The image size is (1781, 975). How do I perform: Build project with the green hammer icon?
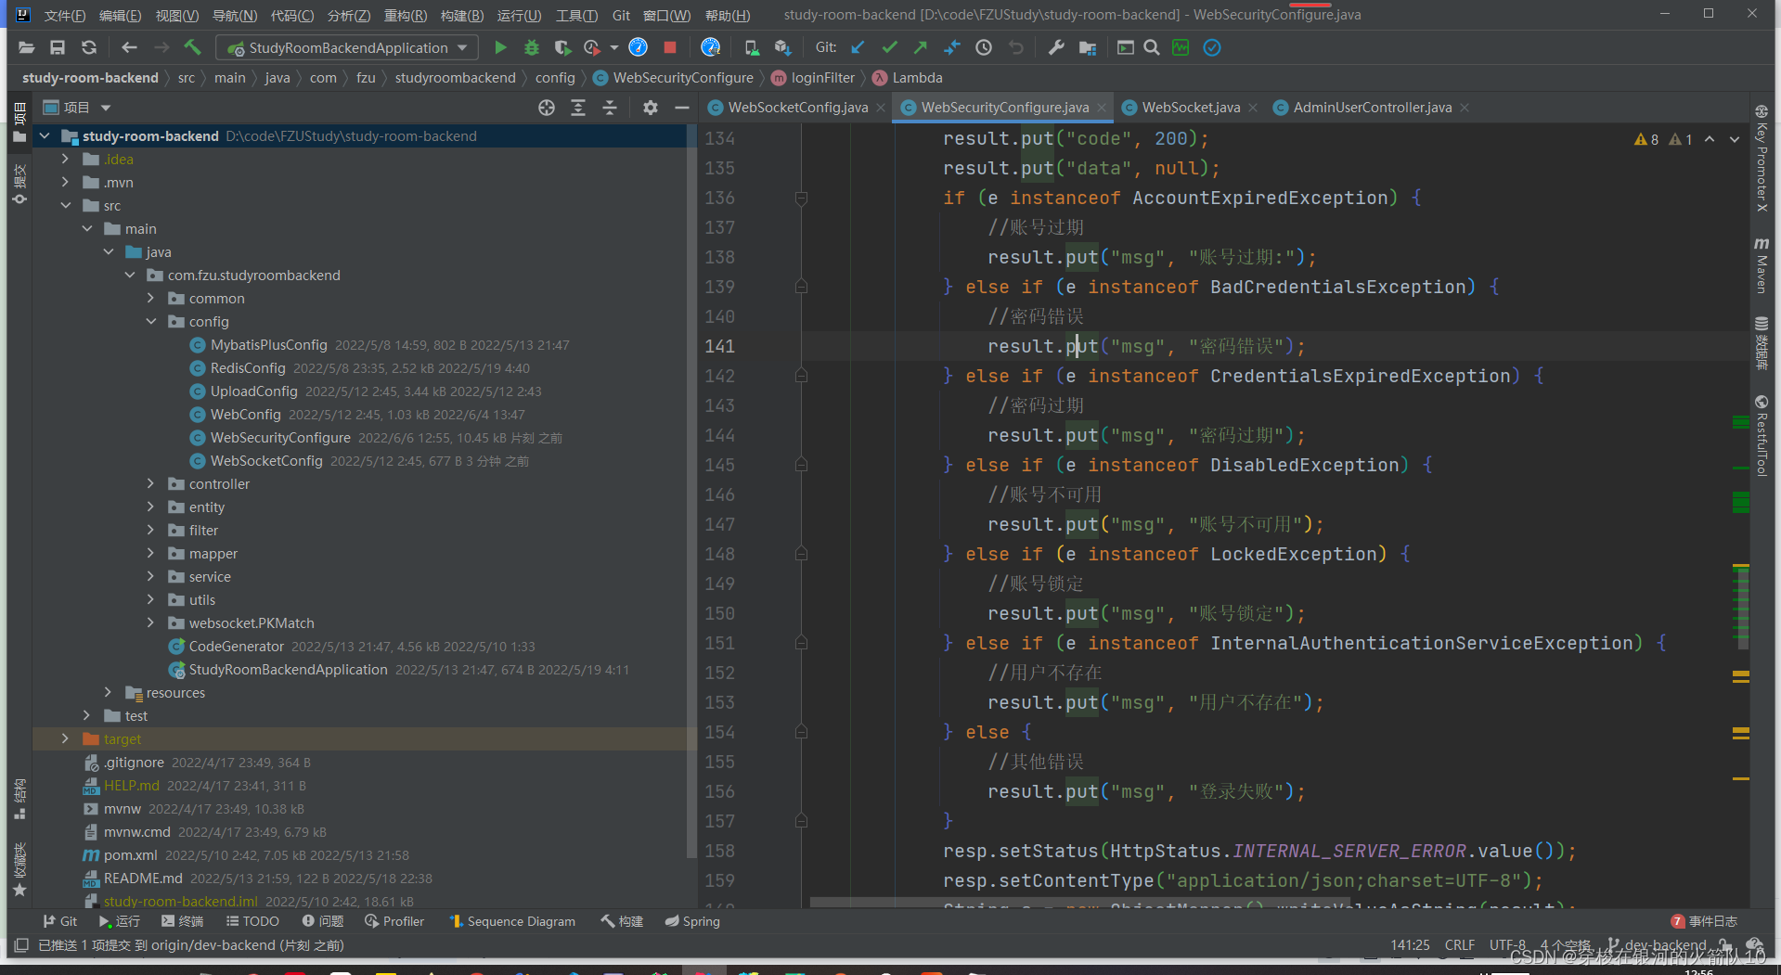[192, 47]
